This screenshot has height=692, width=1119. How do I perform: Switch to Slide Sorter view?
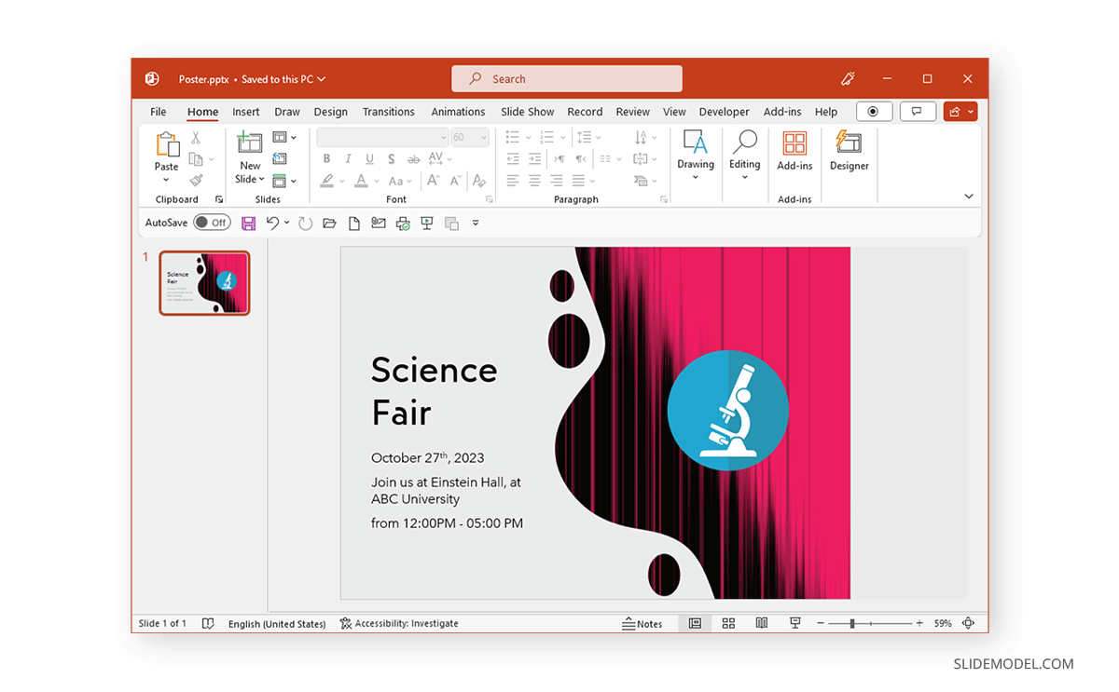click(x=728, y=623)
